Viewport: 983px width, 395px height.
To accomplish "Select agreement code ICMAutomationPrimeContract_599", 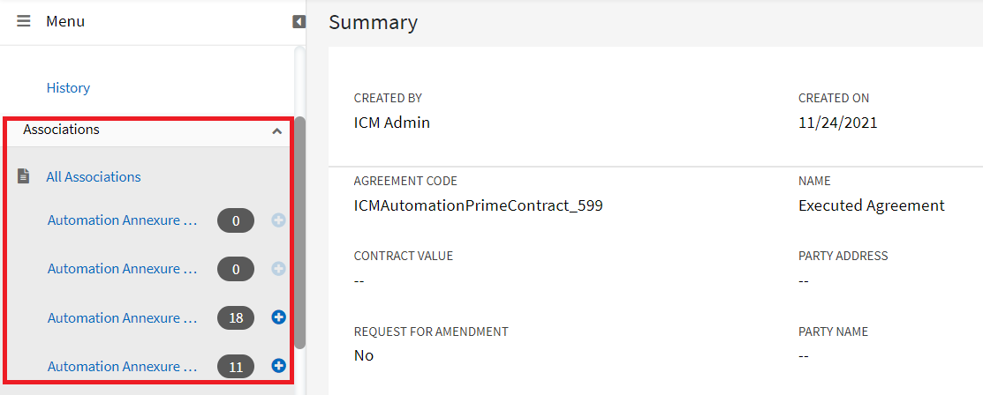I will (478, 205).
